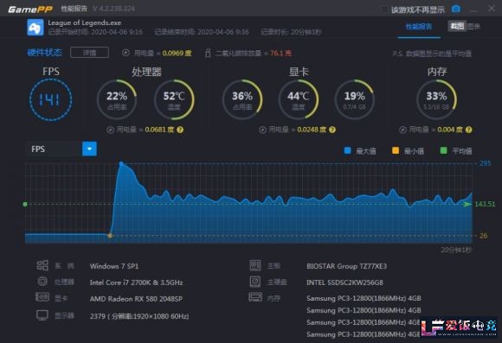Click the 详情 button beside 硬件状态
This screenshot has height=343, width=502.
click(x=89, y=53)
